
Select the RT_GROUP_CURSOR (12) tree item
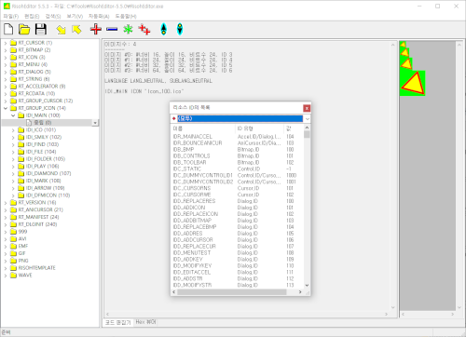[x=46, y=101]
